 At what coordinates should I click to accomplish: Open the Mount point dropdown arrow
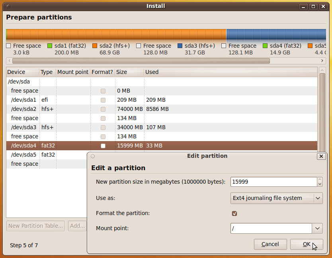click(317, 229)
